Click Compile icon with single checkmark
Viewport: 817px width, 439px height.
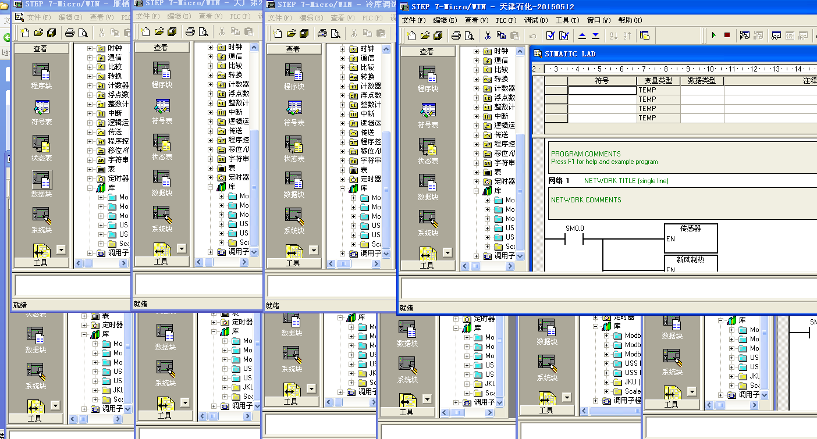tap(550, 35)
